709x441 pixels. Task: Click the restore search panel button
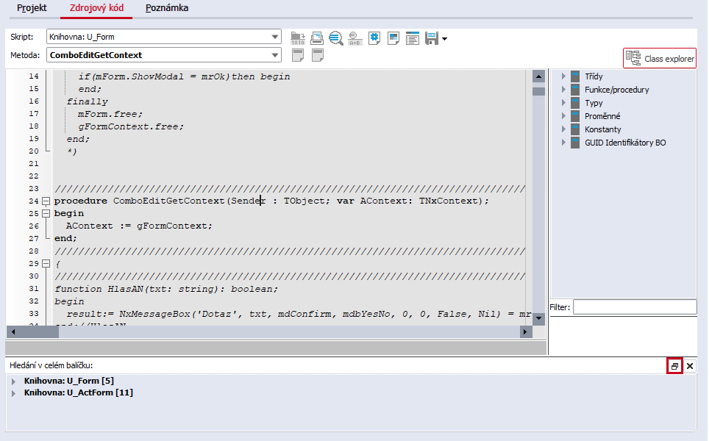674,366
